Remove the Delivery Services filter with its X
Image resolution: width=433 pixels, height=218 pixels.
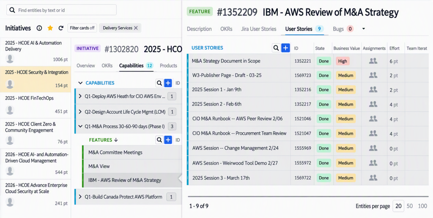(136, 28)
